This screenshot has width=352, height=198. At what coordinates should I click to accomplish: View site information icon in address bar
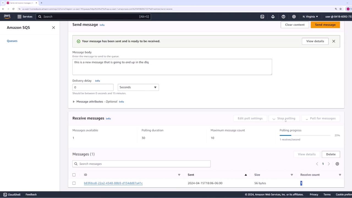[19, 9]
